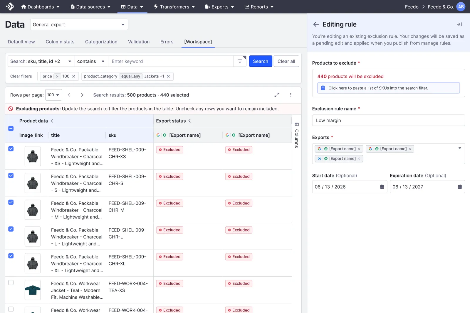Open the General export dropdown

point(79,25)
